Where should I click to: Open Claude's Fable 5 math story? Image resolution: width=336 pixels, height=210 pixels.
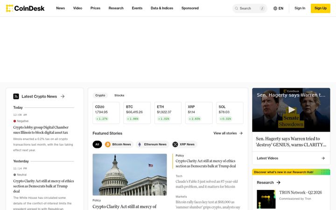(x=207, y=184)
